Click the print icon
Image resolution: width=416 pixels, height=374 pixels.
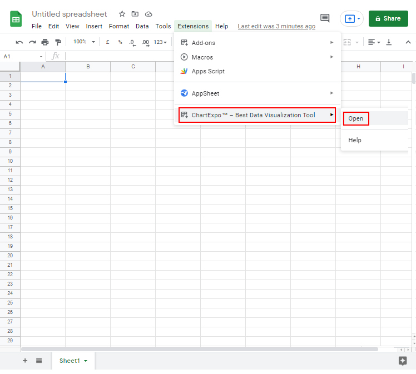tap(45, 42)
